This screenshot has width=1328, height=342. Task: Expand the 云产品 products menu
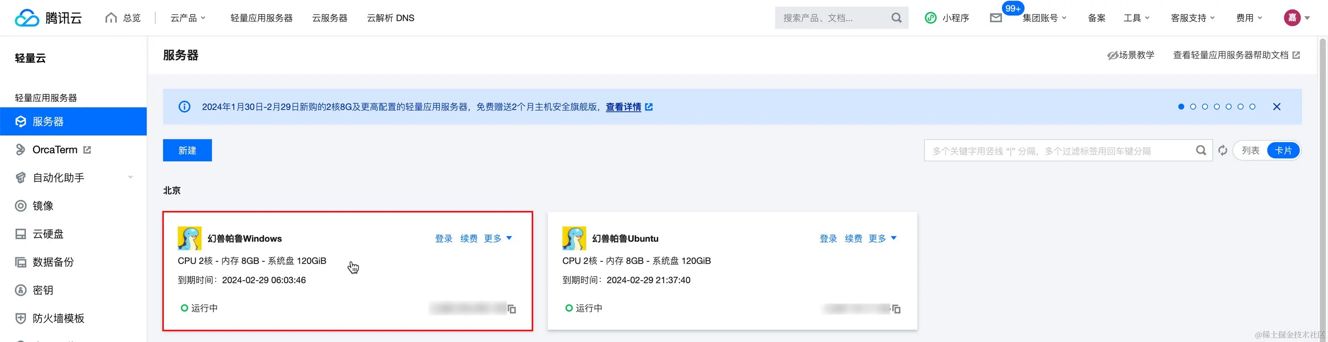point(188,18)
